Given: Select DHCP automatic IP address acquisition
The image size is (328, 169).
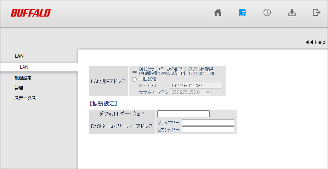Looking at the screenshot, I should coord(134,71).
